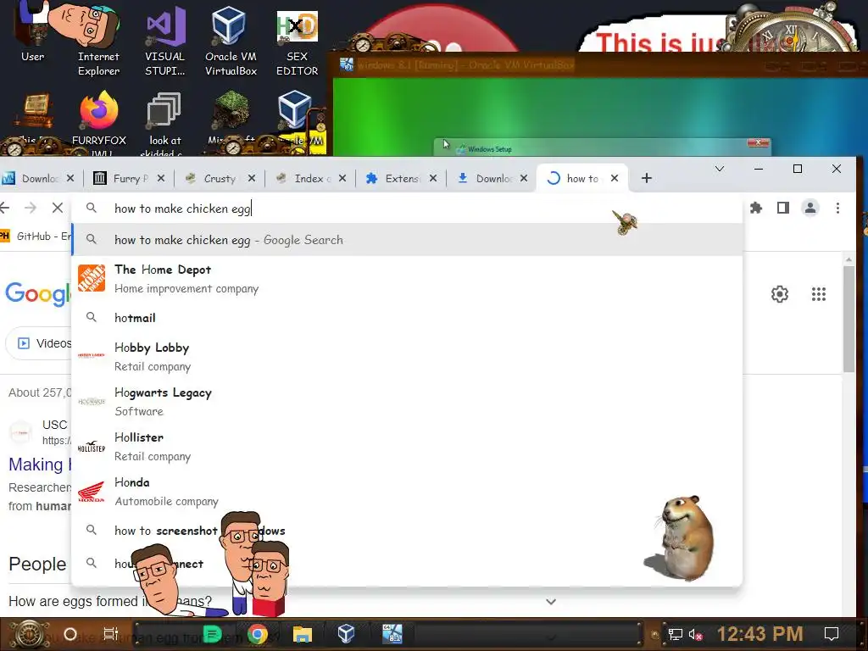Image resolution: width=868 pixels, height=651 pixels.
Task: Close the Crusty tab
Action: (251, 178)
